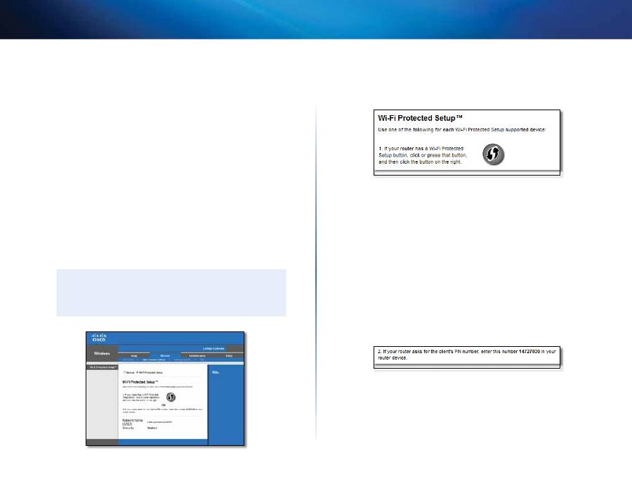
Task: Go to the Status tab
Action: (230, 356)
